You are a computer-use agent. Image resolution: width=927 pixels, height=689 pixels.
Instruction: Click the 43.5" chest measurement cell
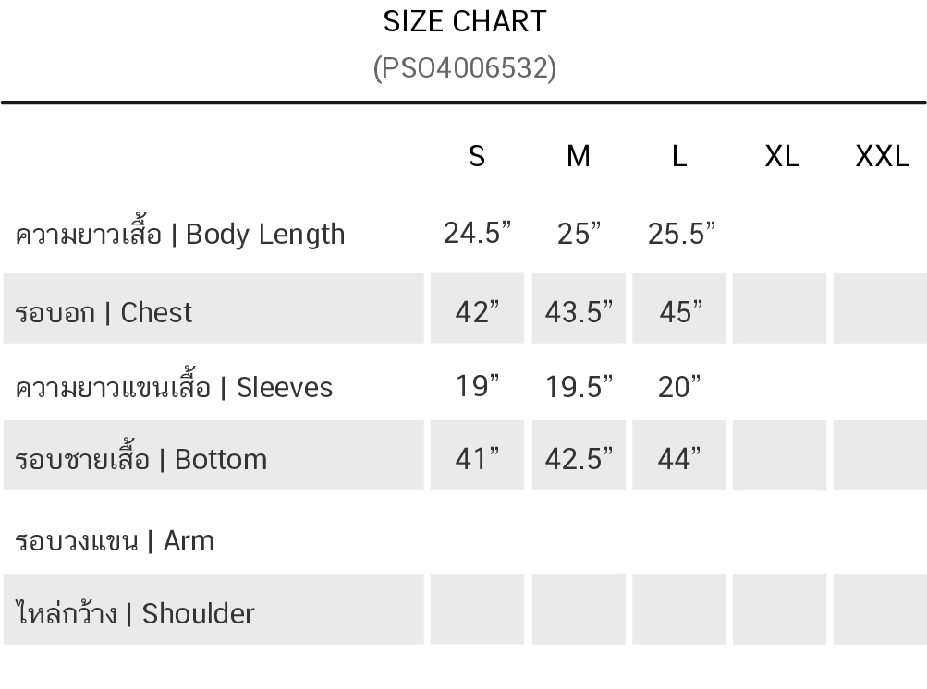pos(579,311)
